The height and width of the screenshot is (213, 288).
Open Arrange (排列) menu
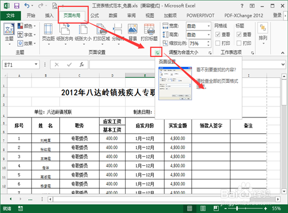pos(263,34)
